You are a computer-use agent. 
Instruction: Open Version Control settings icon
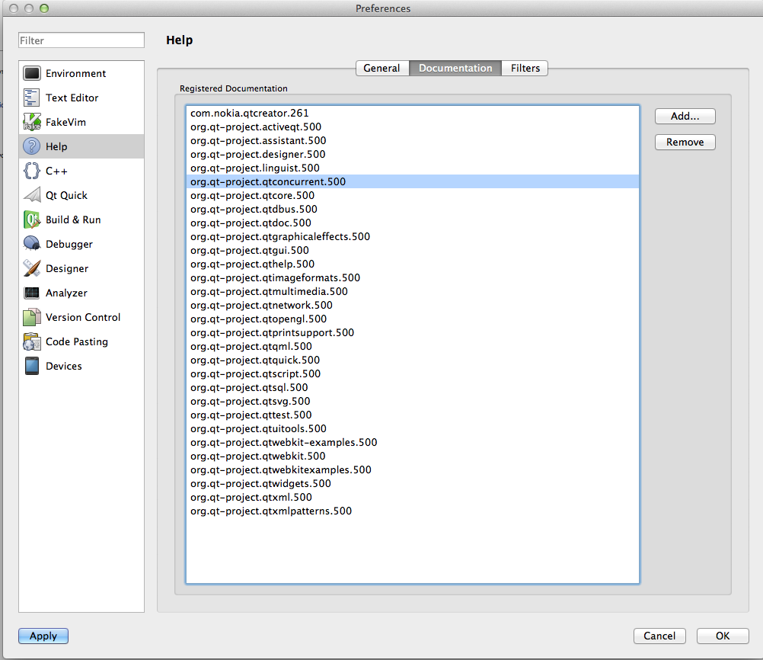(32, 317)
